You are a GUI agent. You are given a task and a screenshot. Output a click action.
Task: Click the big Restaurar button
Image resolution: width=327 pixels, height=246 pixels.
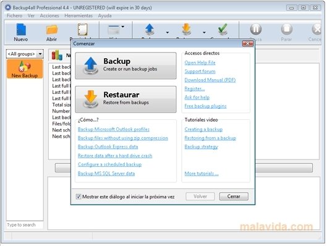[x=125, y=100]
